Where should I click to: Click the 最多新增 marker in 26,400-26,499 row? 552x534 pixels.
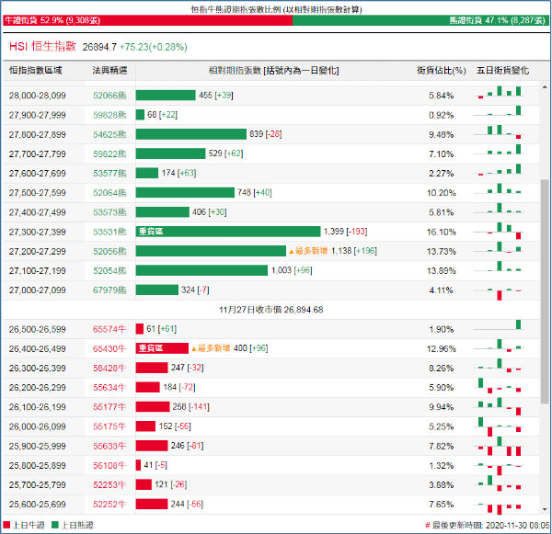[x=211, y=348]
